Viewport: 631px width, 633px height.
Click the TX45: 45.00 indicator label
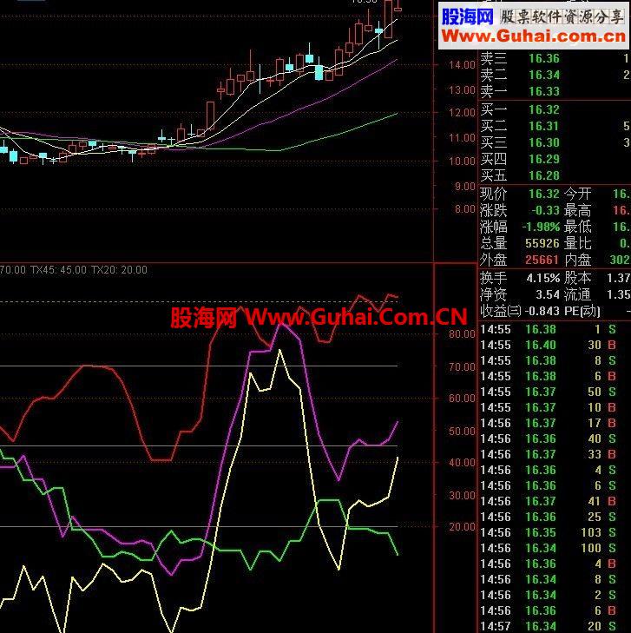coord(58,270)
